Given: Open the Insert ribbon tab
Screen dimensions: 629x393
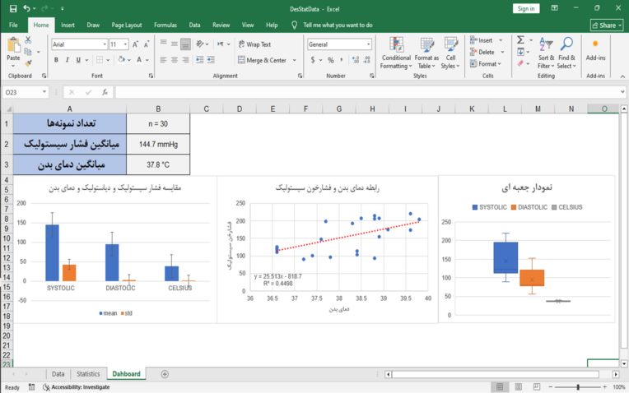Looking at the screenshot, I should (x=68, y=25).
